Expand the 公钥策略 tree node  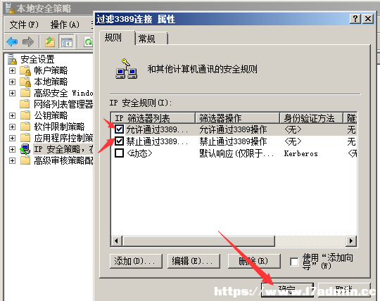click(x=12, y=115)
